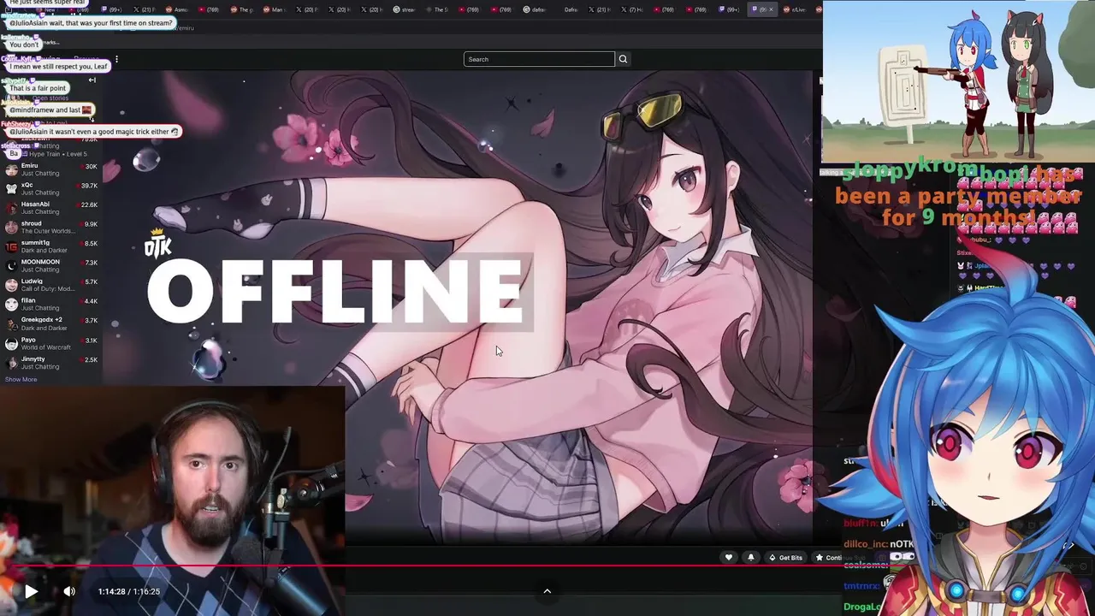1095x616 pixels.
Task: Click the Get Bits button
Action: click(x=785, y=558)
